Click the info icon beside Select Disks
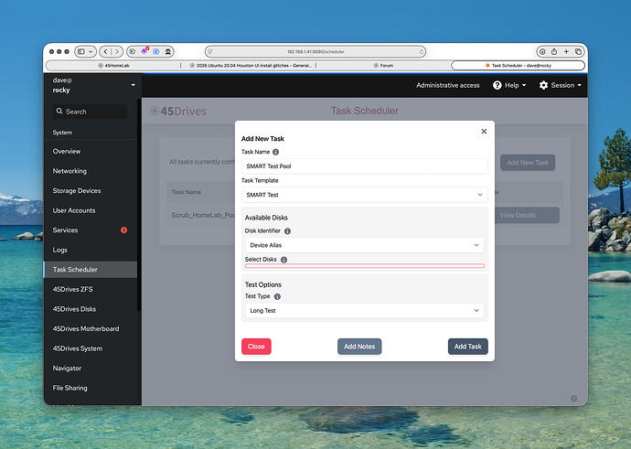Viewport: 631px width, 449px height. [x=283, y=260]
